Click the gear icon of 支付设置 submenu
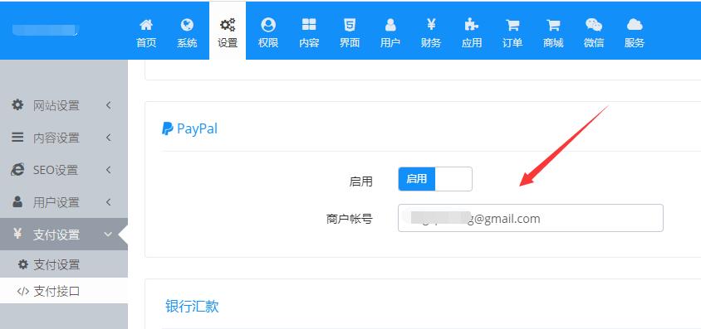This screenshot has width=701, height=329. [x=22, y=264]
